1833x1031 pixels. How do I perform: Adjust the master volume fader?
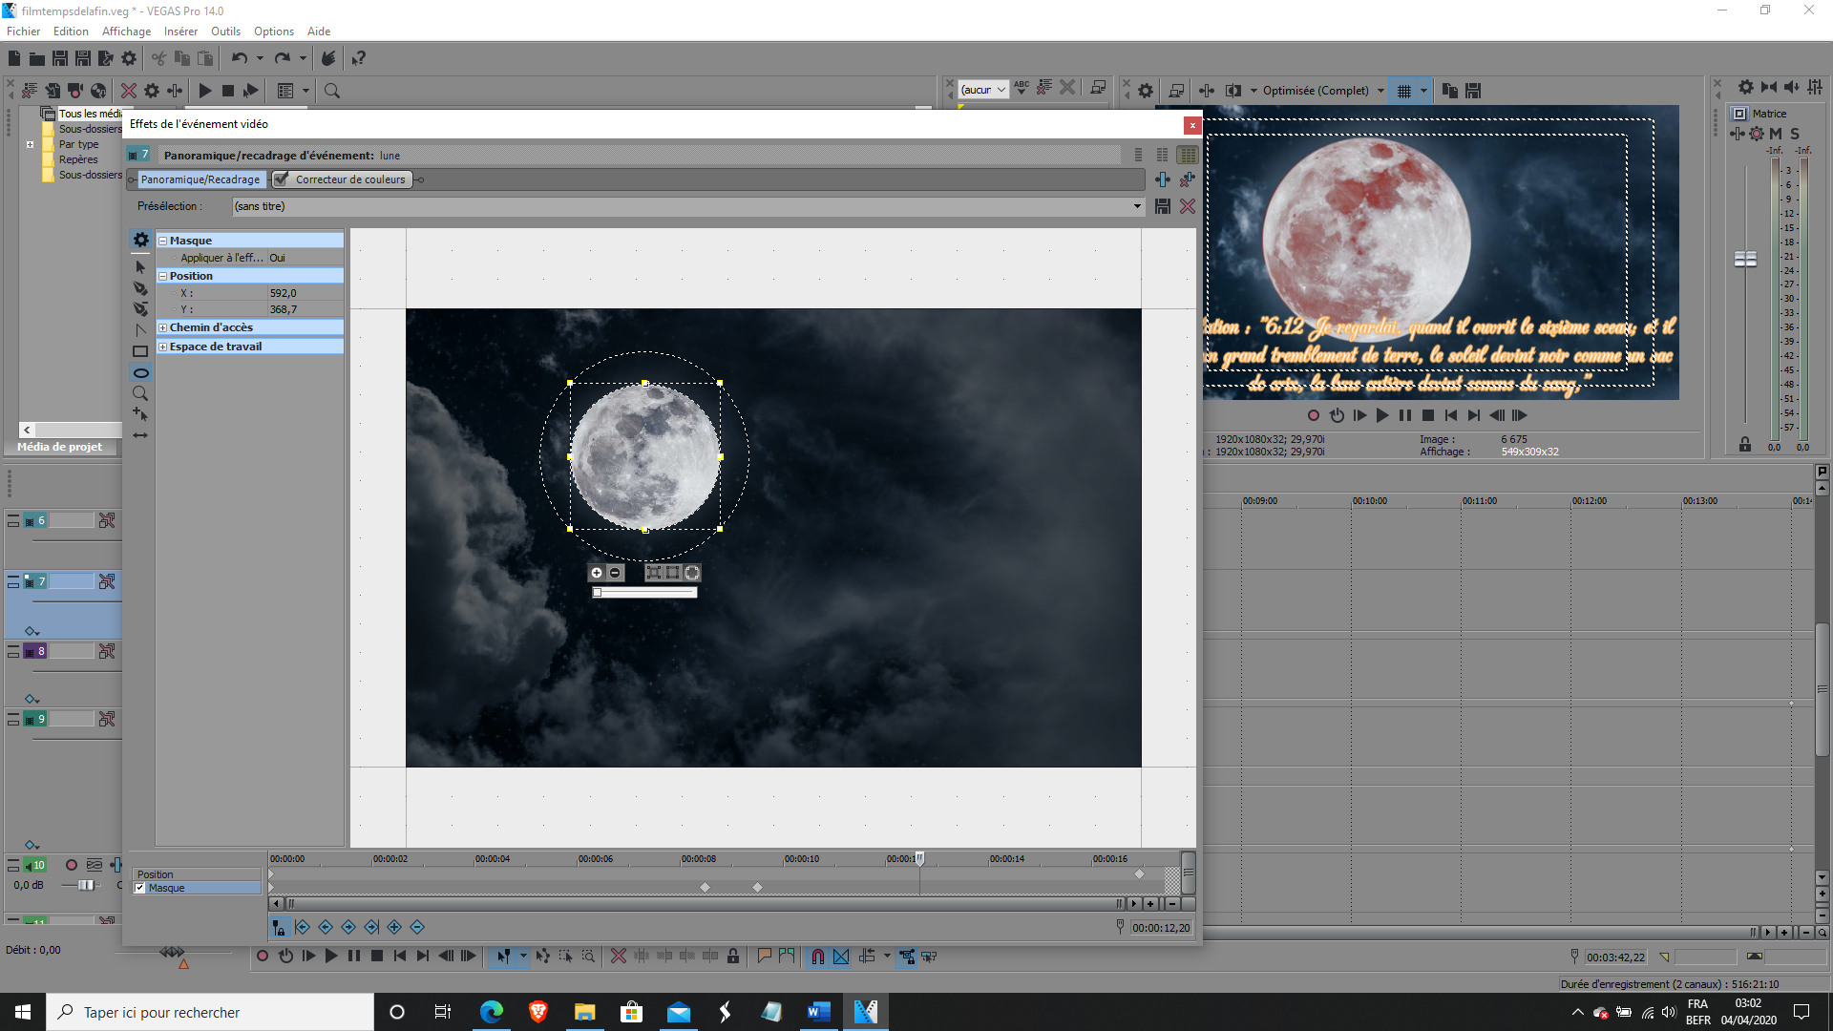[x=1745, y=259]
